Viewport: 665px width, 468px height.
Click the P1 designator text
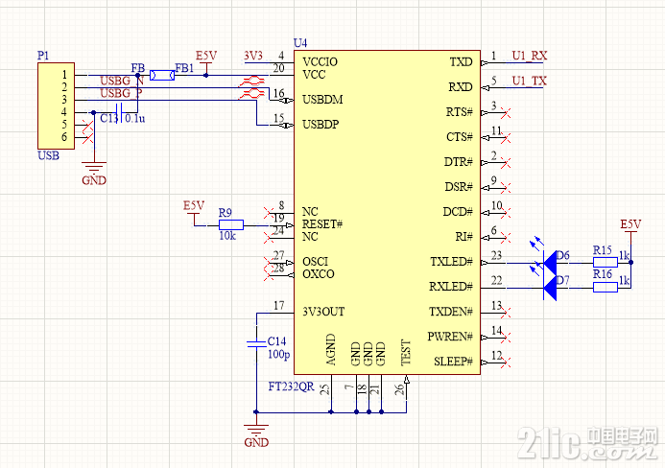43,56
